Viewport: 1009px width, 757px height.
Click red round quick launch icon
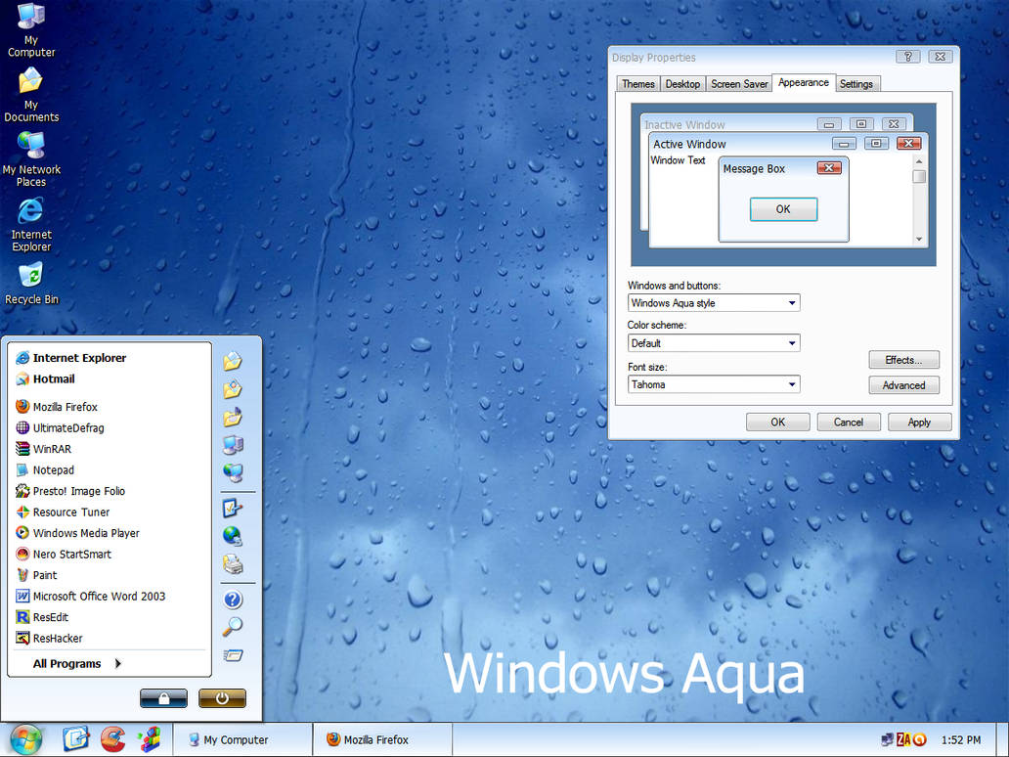coord(112,739)
